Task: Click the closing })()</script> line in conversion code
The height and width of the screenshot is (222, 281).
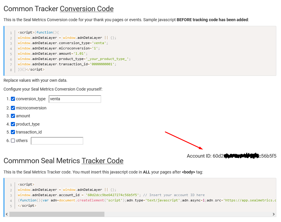Action: [31, 69]
